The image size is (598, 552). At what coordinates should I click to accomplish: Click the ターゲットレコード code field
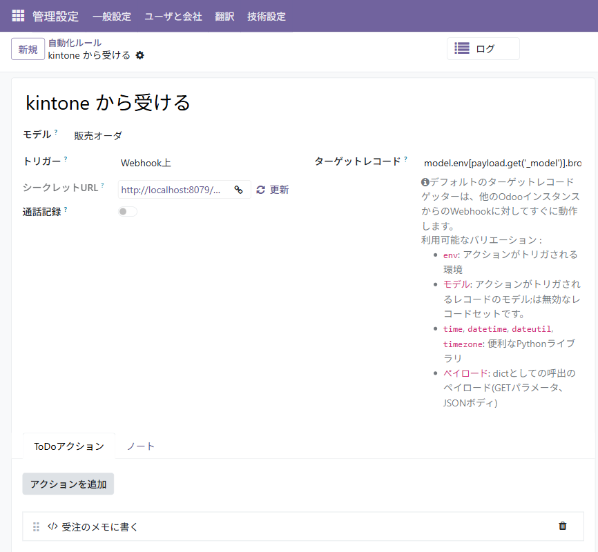pos(503,163)
